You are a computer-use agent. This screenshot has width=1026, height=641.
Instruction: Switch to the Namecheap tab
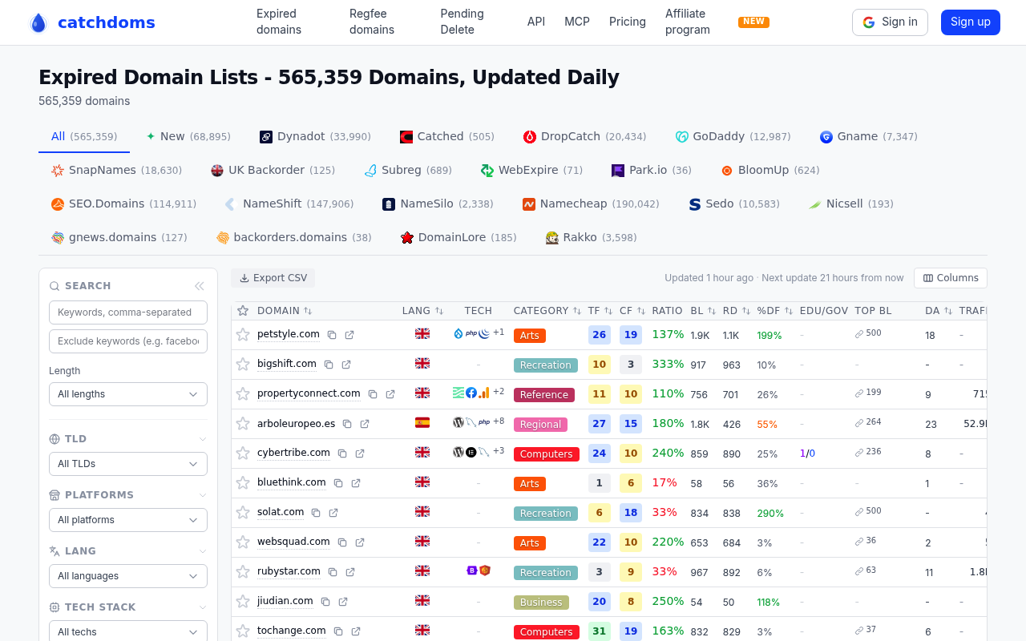point(591,204)
